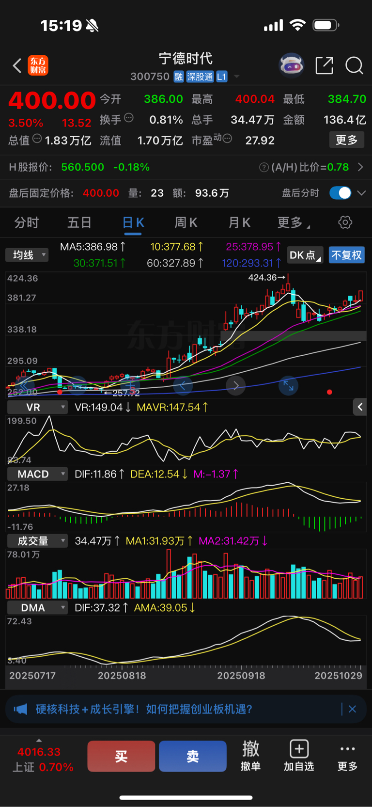Select the 日K tab
Image resolution: width=372 pixels, height=807 pixels.
133,222
